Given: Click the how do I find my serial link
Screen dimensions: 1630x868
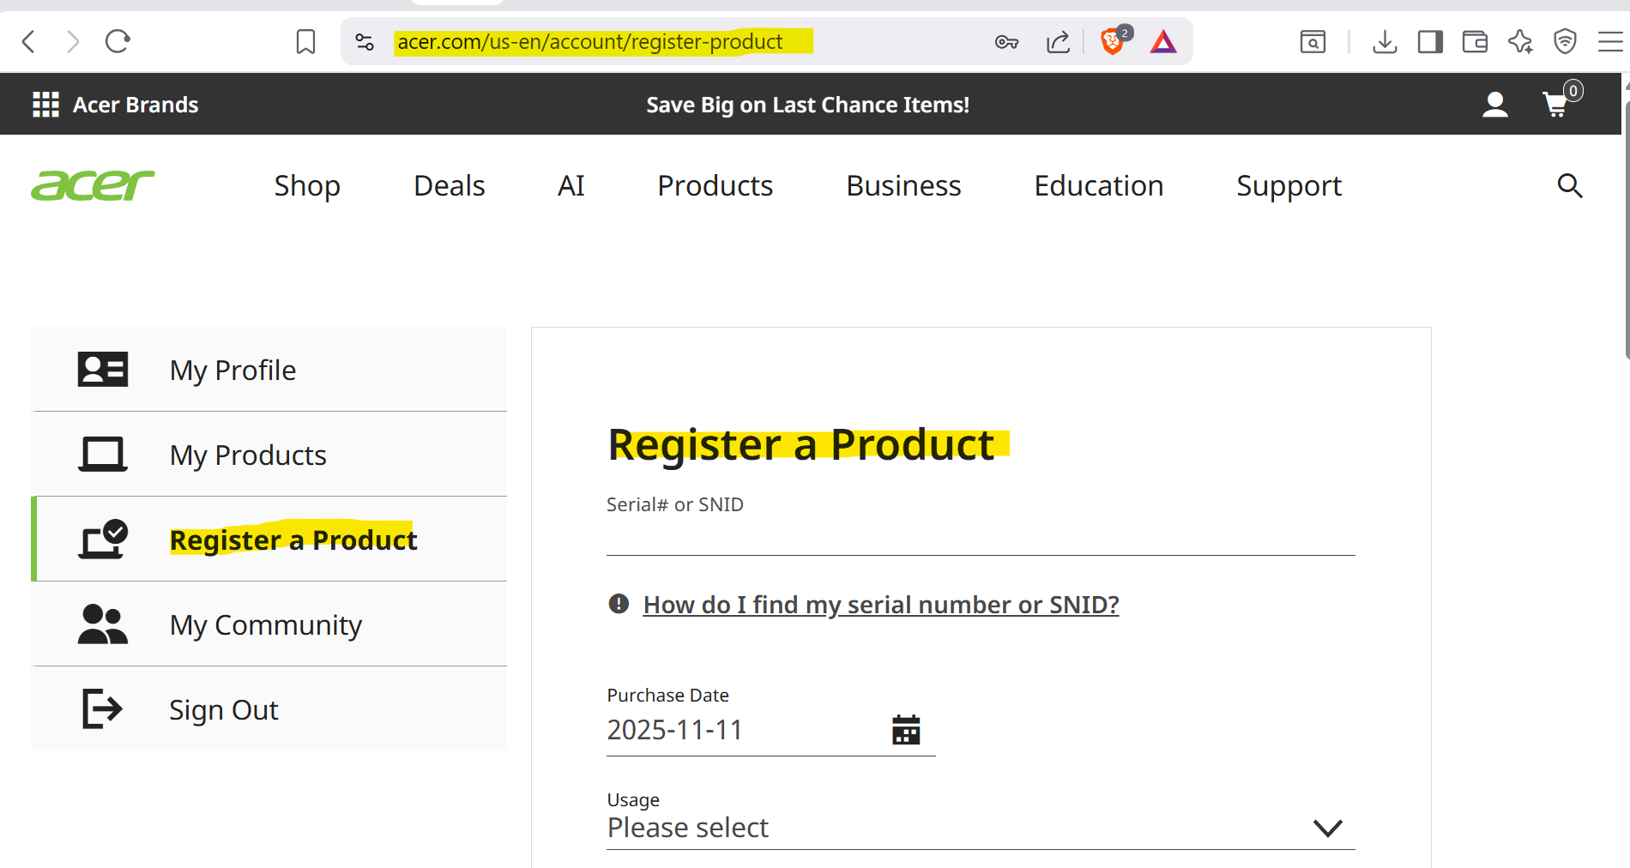Looking at the screenshot, I should [880, 604].
